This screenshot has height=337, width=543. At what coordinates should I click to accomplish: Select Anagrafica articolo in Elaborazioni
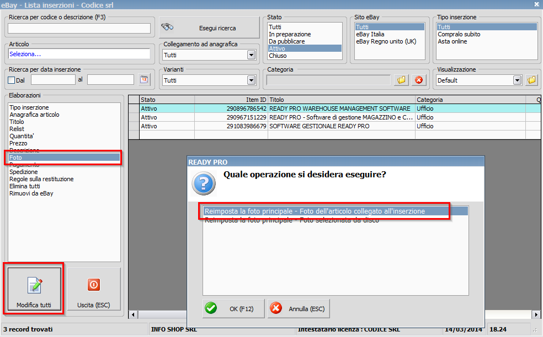64,115
